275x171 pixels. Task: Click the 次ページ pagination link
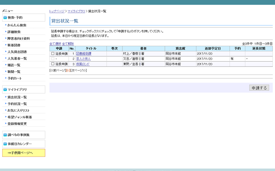(x=78, y=70)
